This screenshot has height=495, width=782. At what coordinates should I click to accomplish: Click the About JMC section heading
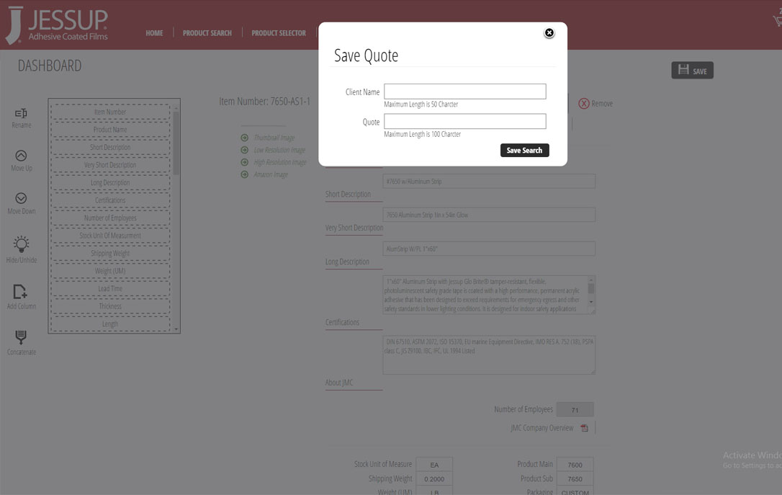[x=339, y=382]
